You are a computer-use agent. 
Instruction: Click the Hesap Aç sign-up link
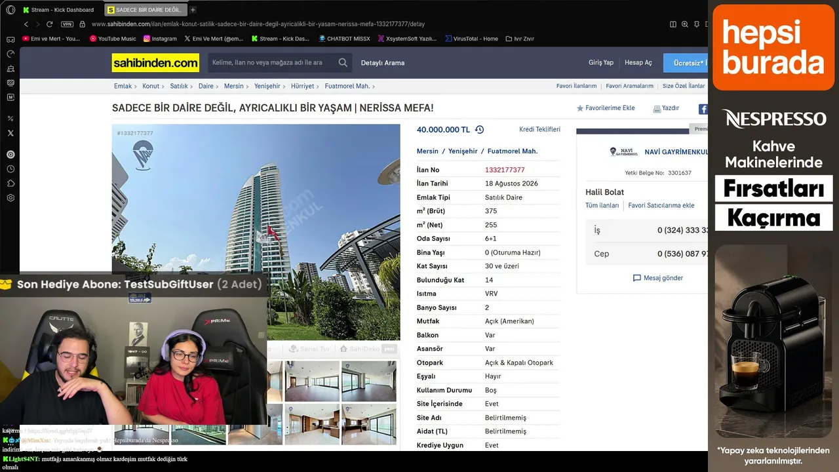[x=638, y=63]
